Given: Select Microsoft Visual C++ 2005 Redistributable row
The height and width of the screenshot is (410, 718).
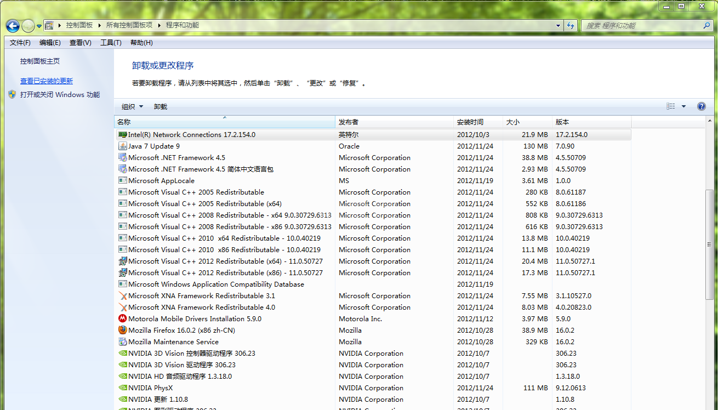Looking at the screenshot, I should click(x=373, y=192).
